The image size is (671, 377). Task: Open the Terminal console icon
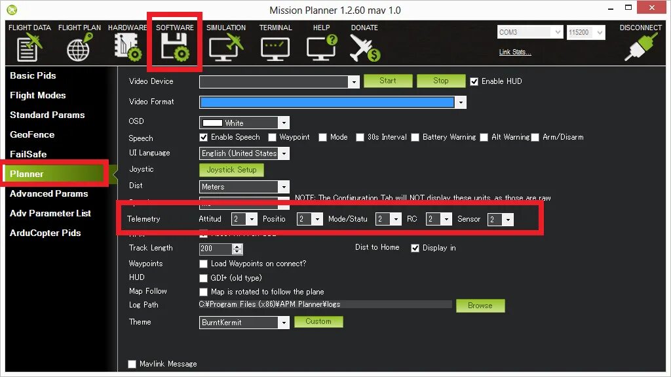tap(275, 49)
